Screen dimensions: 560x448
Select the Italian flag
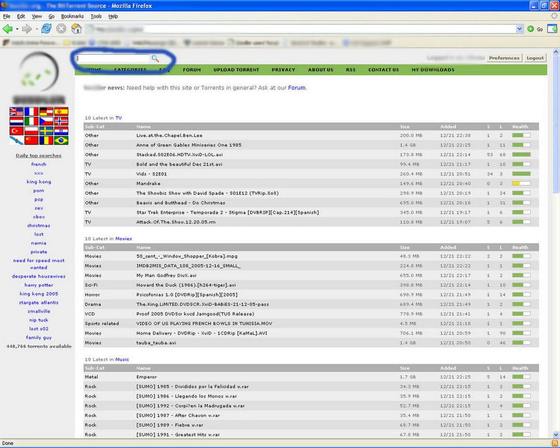pos(31,122)
